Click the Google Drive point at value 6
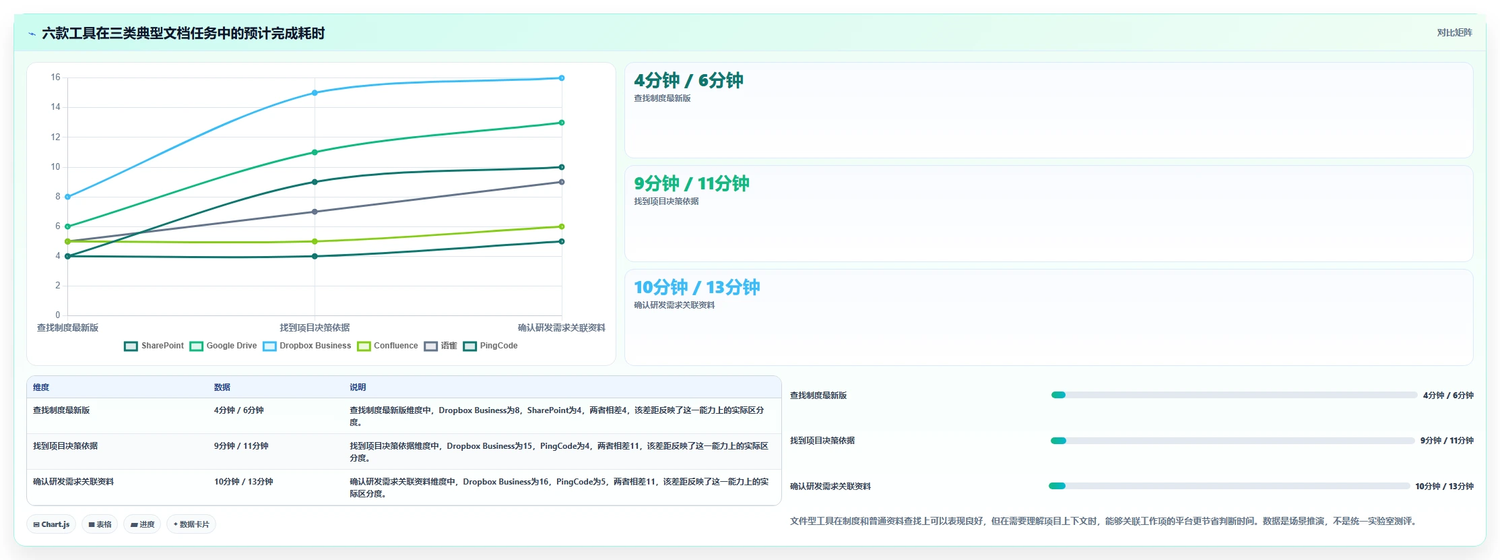Viewport: 1500px width, 560px height. point(67,226)
